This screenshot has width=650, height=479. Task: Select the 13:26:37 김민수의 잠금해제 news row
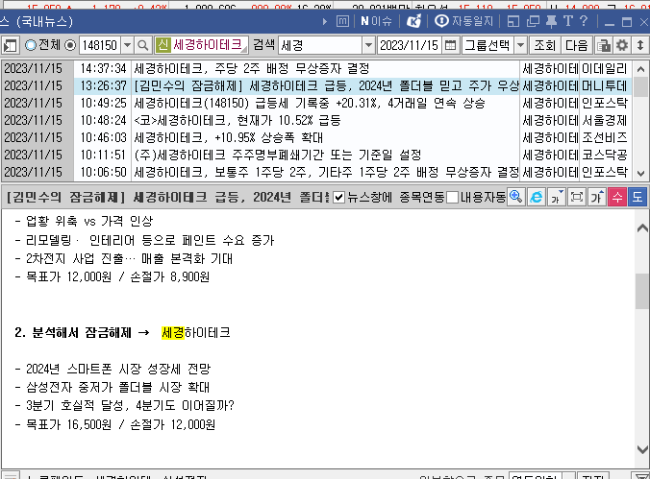(316, 85)
